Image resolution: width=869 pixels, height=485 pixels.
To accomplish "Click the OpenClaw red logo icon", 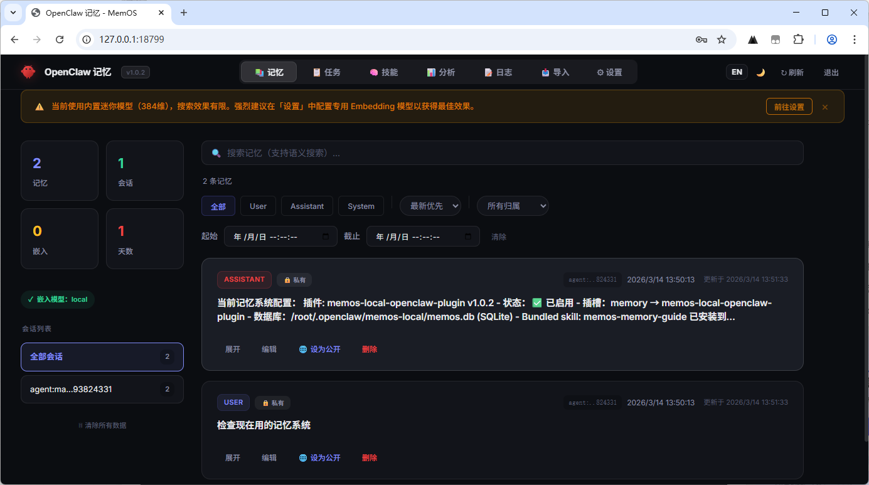I will pyautogui.click(x=28, y=72).
